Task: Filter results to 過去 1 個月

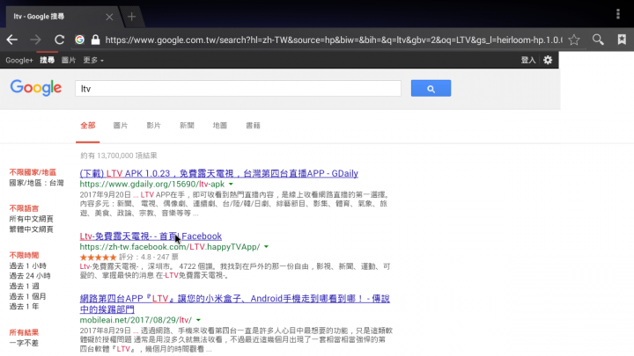Action: tap(28, 296)
